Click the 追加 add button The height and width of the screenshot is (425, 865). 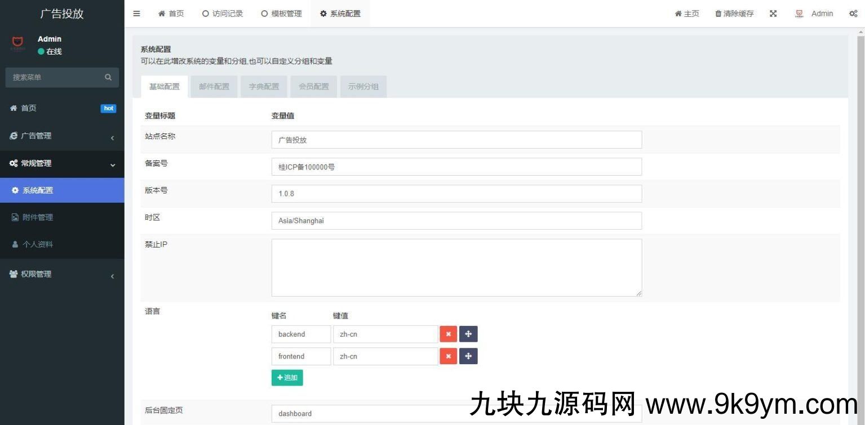(287, 378)
